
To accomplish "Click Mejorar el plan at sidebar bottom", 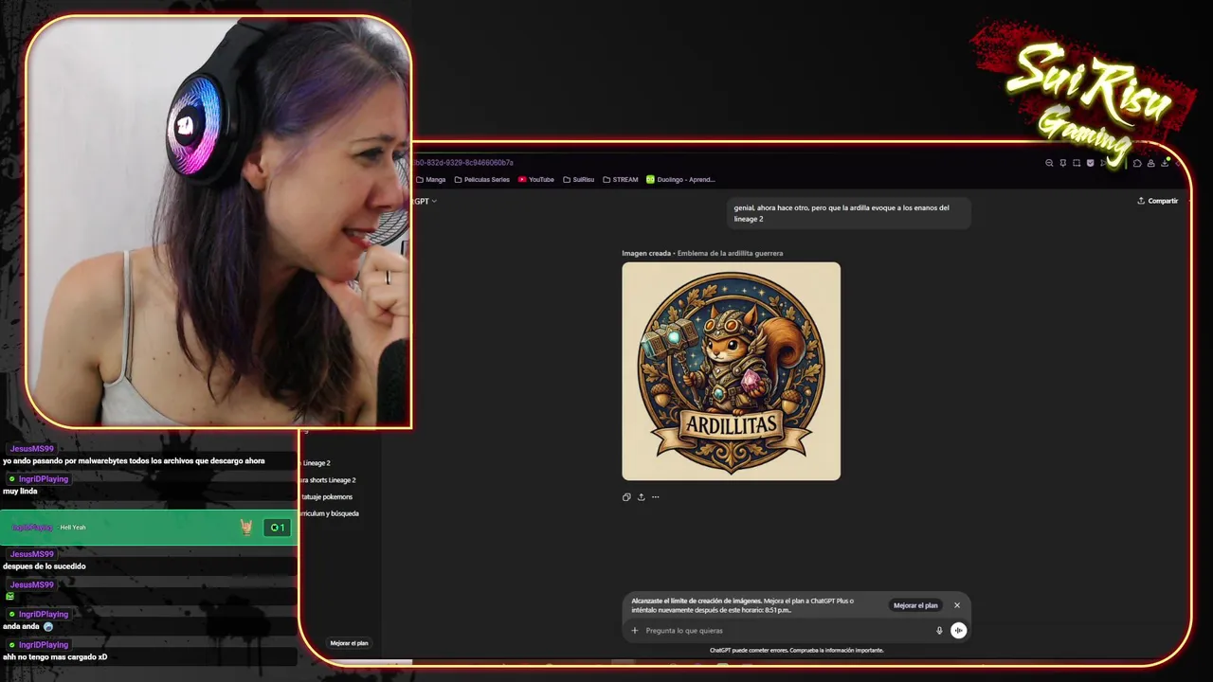I will pyautogui.click(x=349, y=643).
